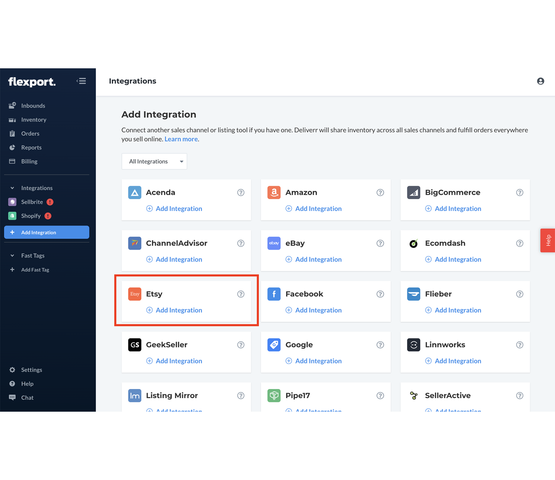The width and height of the screenshot is (555, 480).
Task: Open the user account profile icon
Action: [x=540, y=81]
